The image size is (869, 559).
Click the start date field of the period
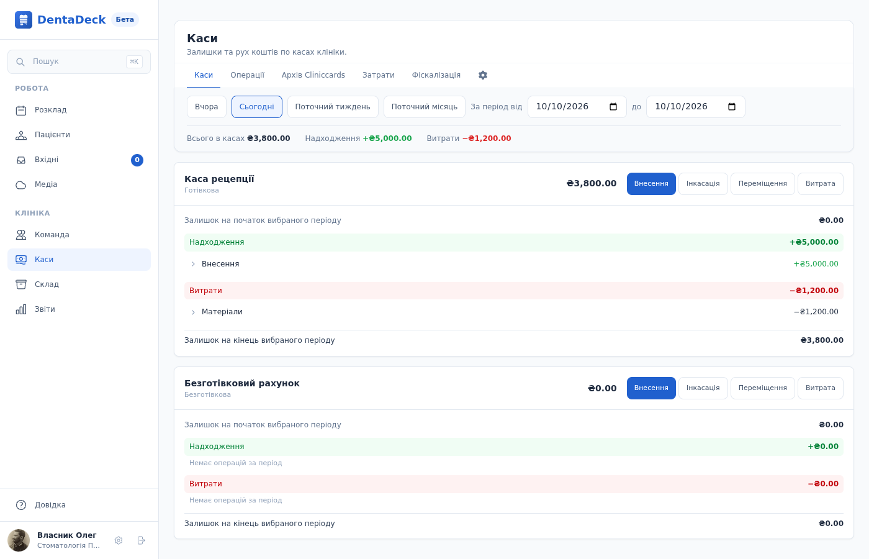(x=577, y=107)
